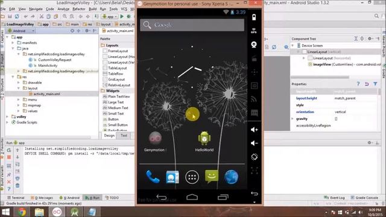Screen dimensions: 386x217
Task: Open the TODO tool window
Action: (112, 198)
